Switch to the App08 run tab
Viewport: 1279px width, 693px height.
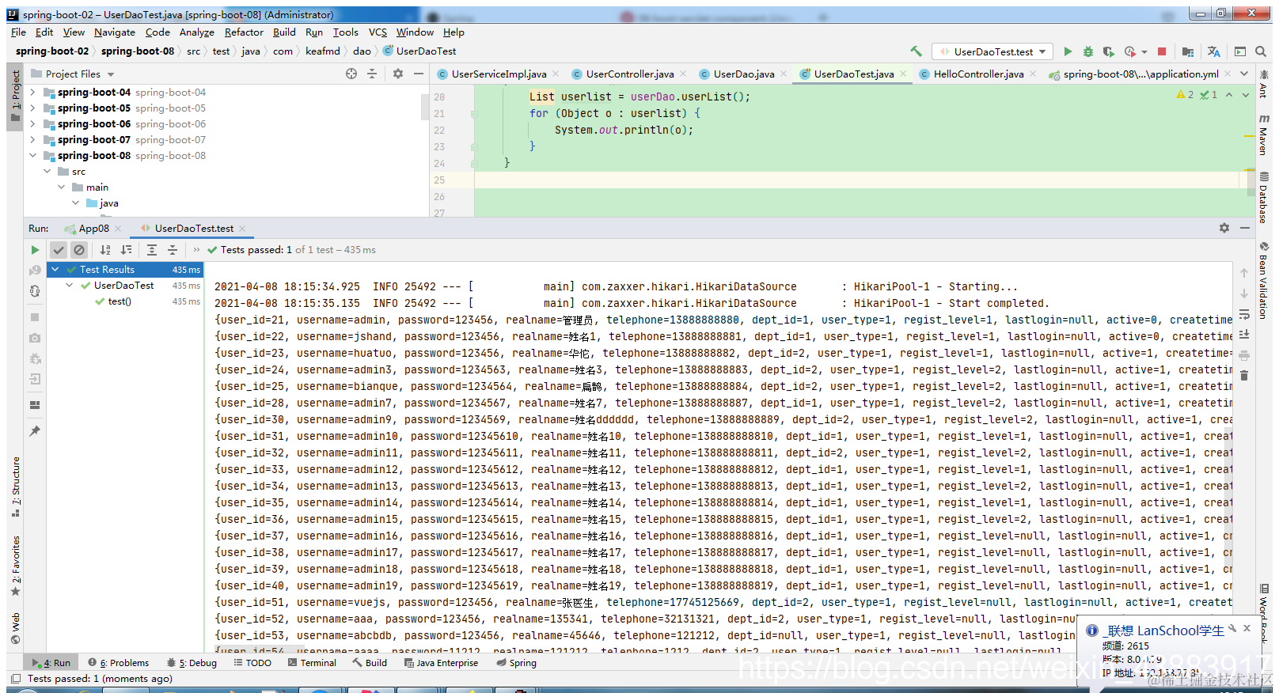click(94, 229)
